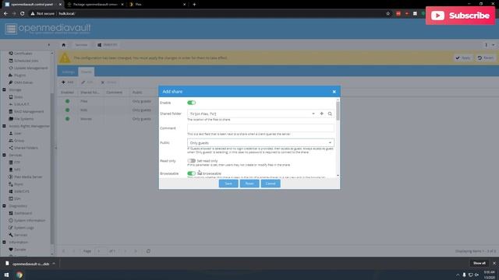Click Reset in the Add share dialog
This screenshot has width=499, height=280.
pyautogui.click(x=249, y=184)
